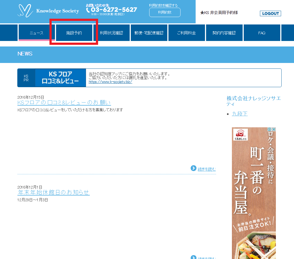Select 利用状況確認 in the navigation bar
The height and width of the screenshot is (259, 294).
coord(112,33)
